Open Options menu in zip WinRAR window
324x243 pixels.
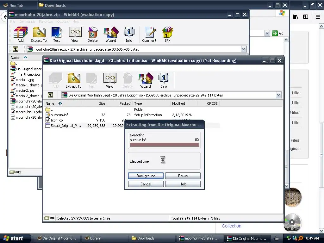coord(63,22)
